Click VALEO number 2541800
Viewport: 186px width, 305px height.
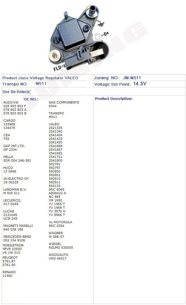coord(55,160)
